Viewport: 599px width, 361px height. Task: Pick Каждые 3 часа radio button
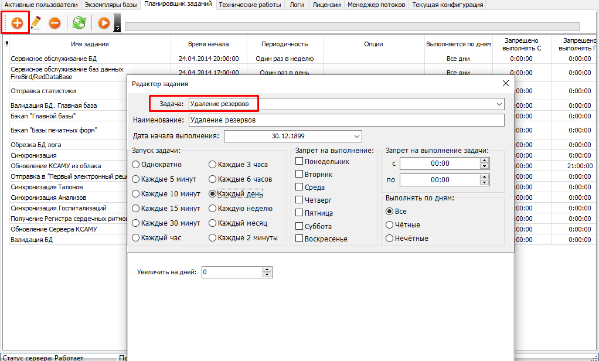pyautogui.click(x=239, y=165)
